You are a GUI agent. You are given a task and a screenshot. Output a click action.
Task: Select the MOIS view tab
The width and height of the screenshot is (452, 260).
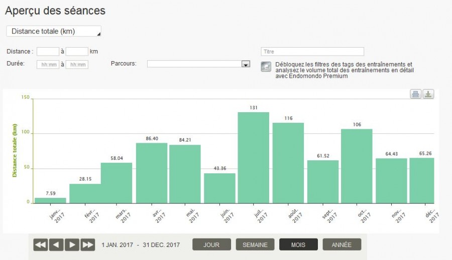pyautogui.click(x=298, y=244)
